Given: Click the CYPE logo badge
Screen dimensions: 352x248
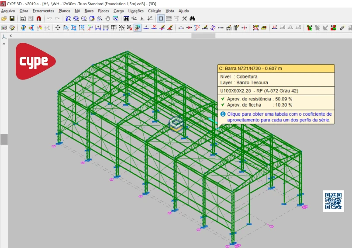Looking at the screenshot, I should coord(35,62).
